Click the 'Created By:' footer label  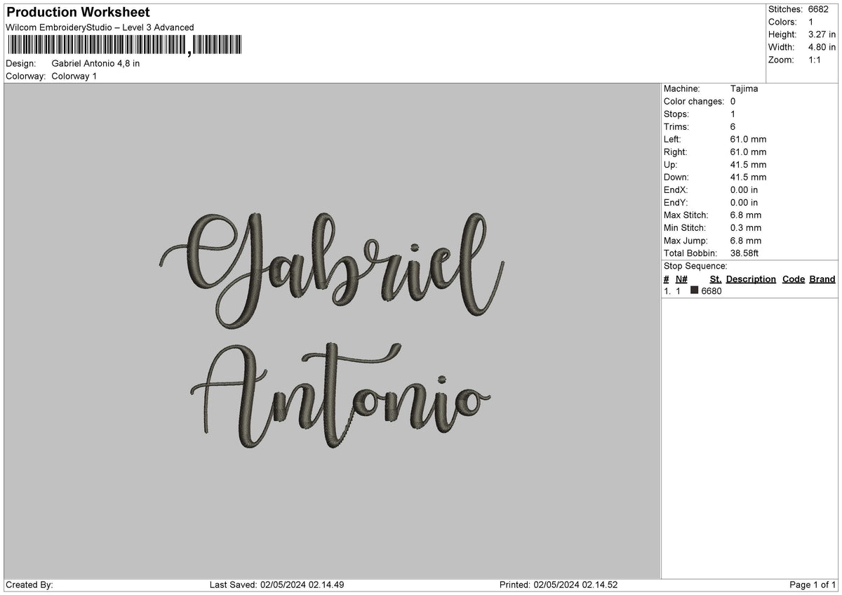pos(29,584)
